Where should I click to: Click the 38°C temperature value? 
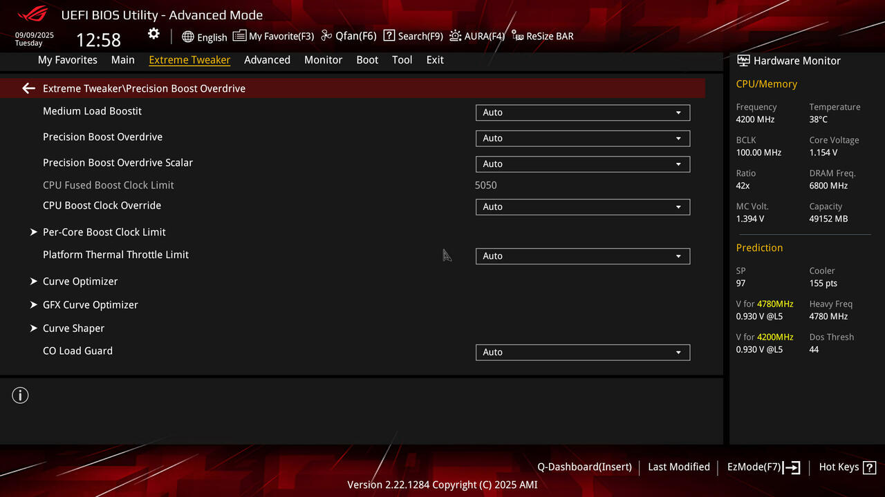click(x=819, y=119)
